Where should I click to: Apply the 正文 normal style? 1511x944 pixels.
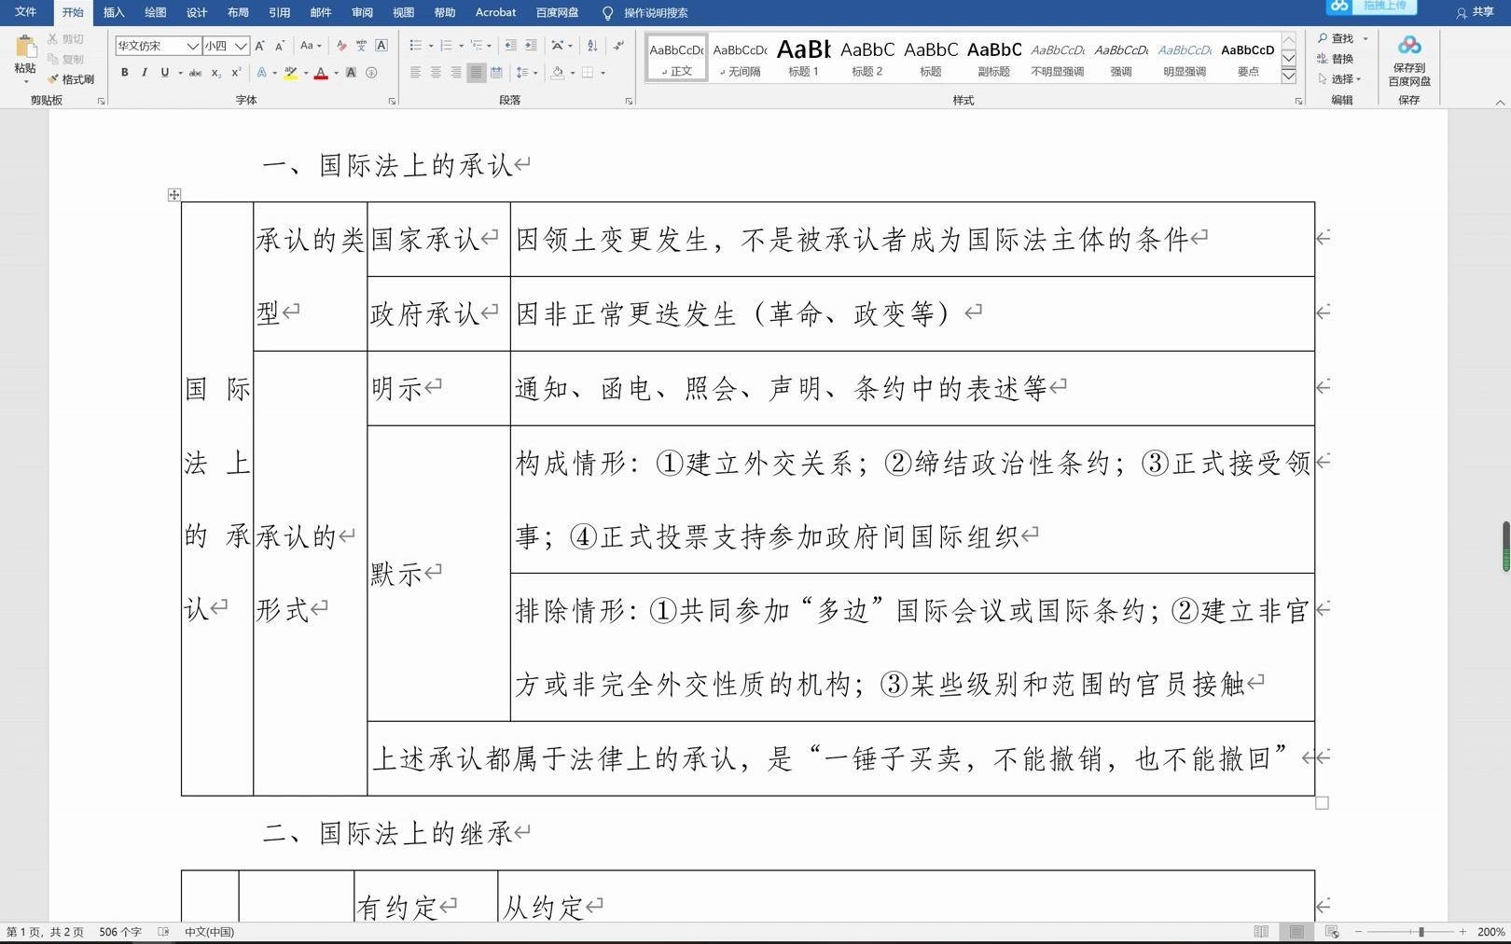point(677,58)
